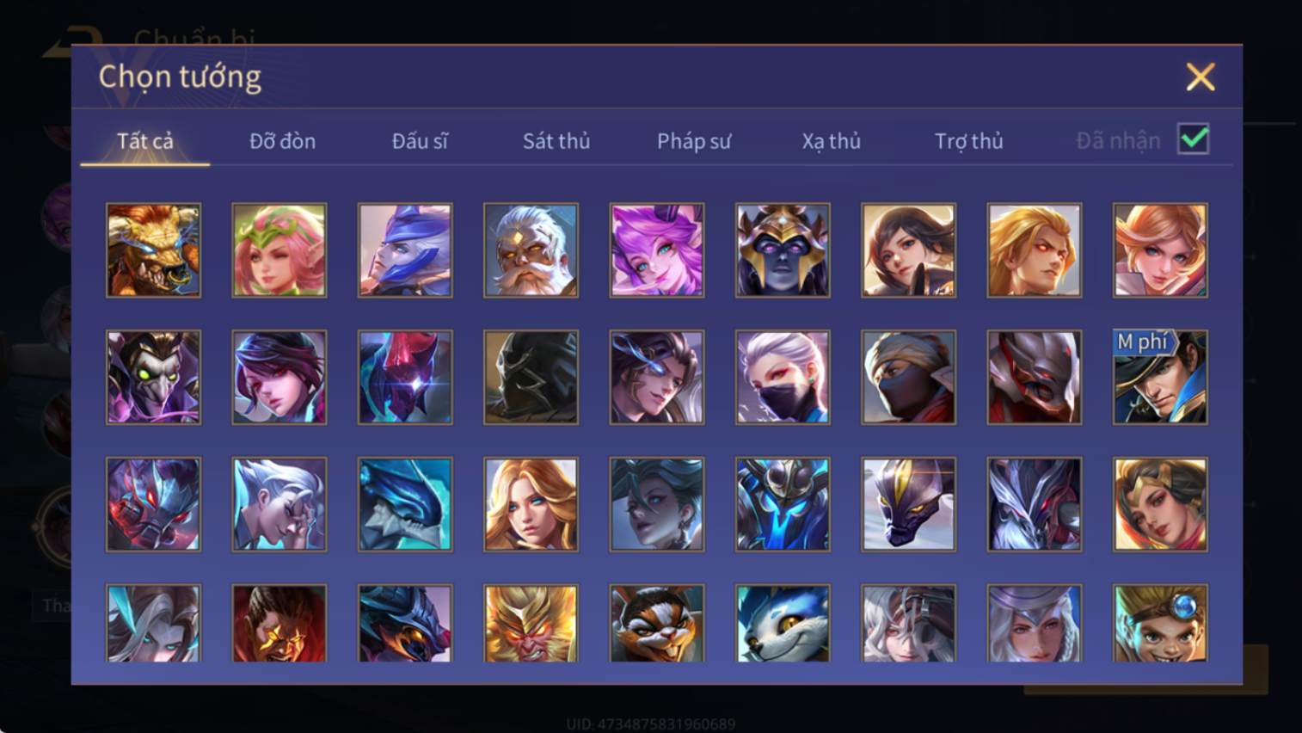Select the hero tagged 'M phí'
The width and height of the screenshot is (1302, 733).
(1160, 378)
